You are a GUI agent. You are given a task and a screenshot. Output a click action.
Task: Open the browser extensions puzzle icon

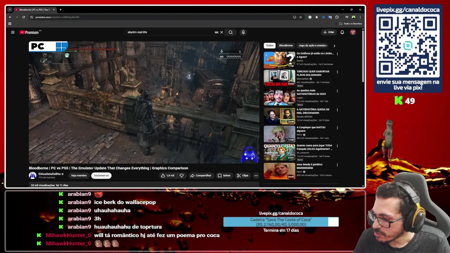pyautogui.click(x=337, y=17)
